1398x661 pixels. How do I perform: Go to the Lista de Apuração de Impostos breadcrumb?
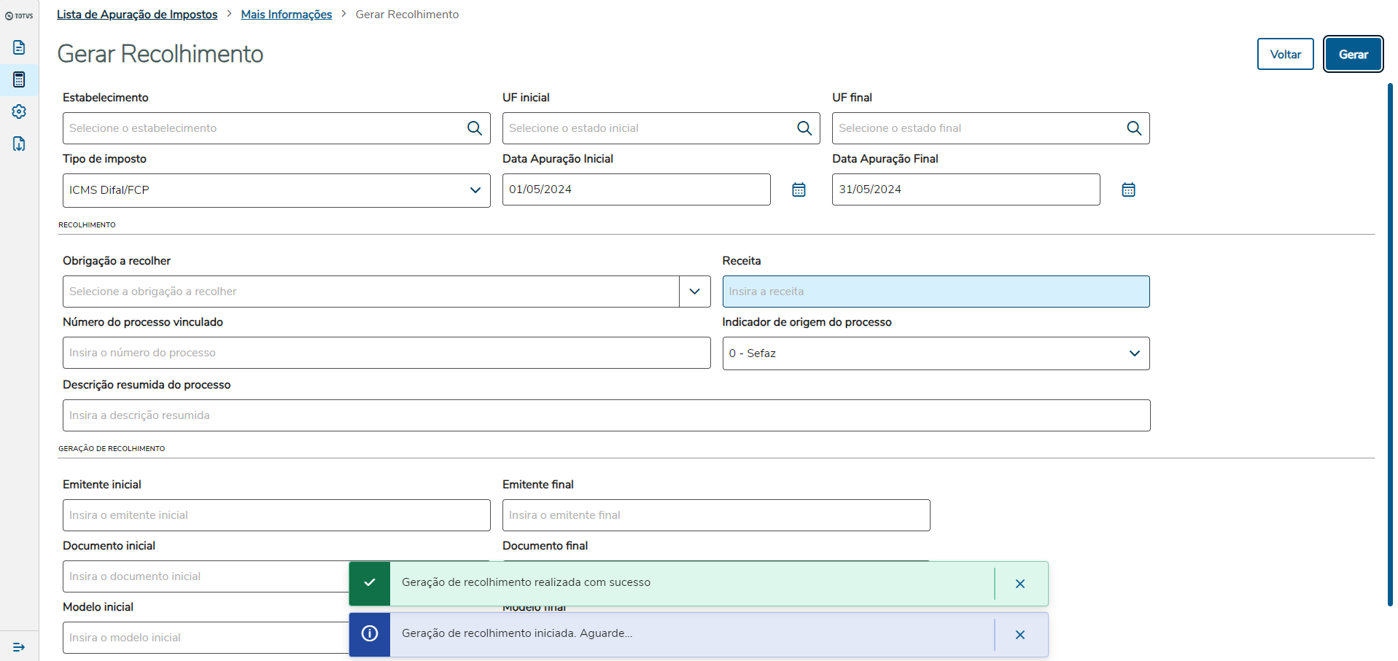pos(137,15)
